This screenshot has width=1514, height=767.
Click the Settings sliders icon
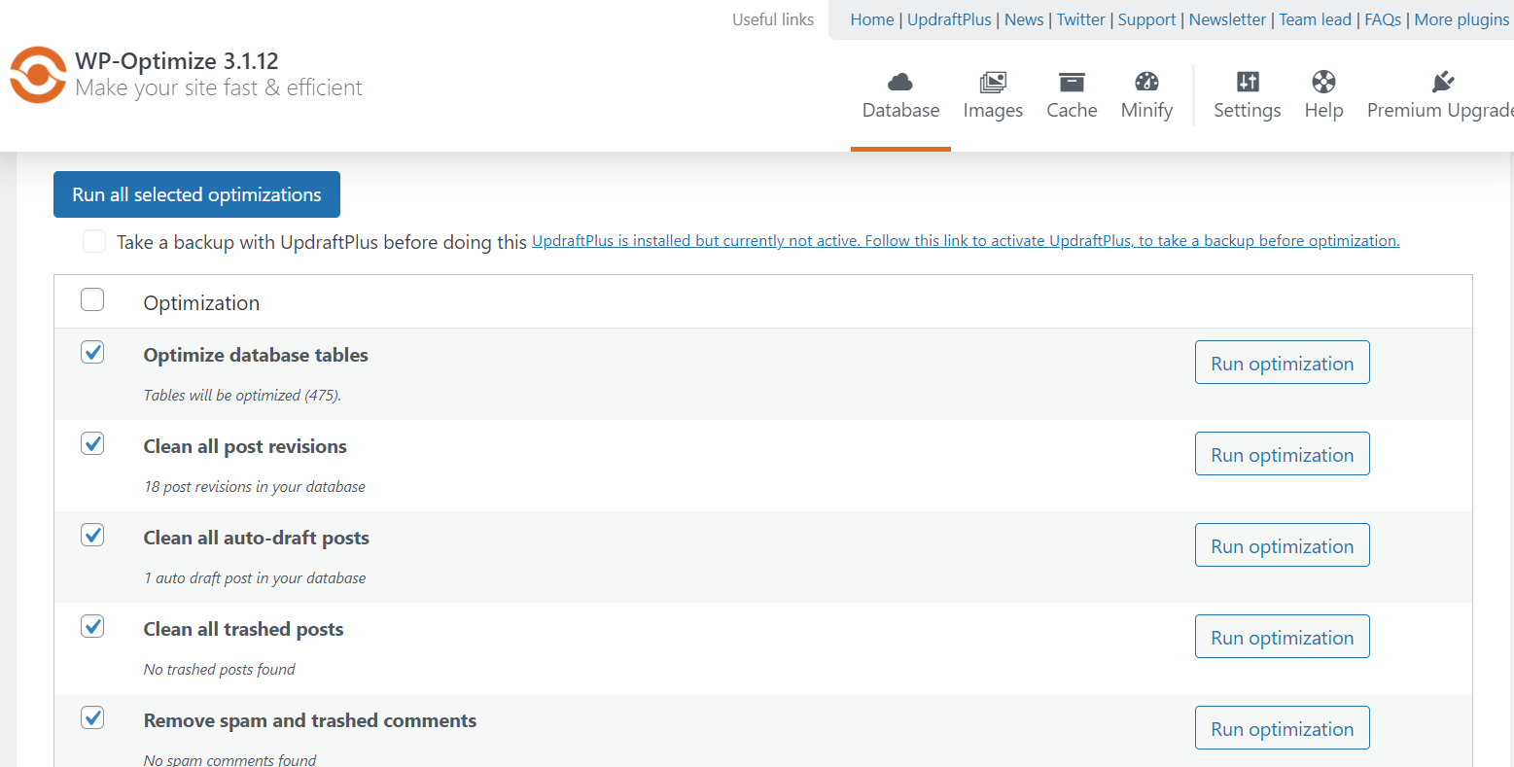pyautogui.click(x=1248, y=82)
